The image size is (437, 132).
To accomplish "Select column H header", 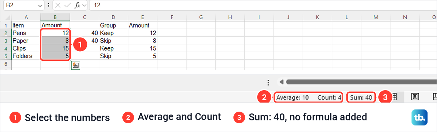I will pos(230,17).
